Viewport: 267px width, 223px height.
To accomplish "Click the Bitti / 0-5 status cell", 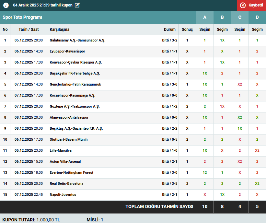I will [x=170, y=140].
